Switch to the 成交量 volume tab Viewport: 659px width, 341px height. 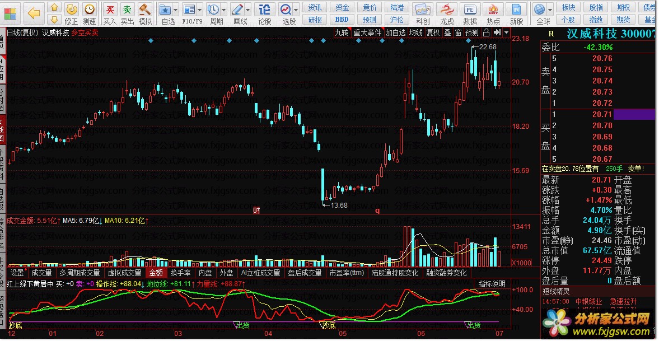coord(42,273)
